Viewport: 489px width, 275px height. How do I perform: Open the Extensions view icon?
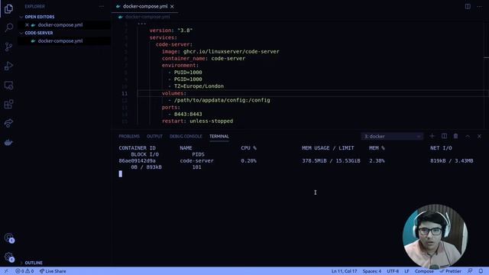coord(8,104)
